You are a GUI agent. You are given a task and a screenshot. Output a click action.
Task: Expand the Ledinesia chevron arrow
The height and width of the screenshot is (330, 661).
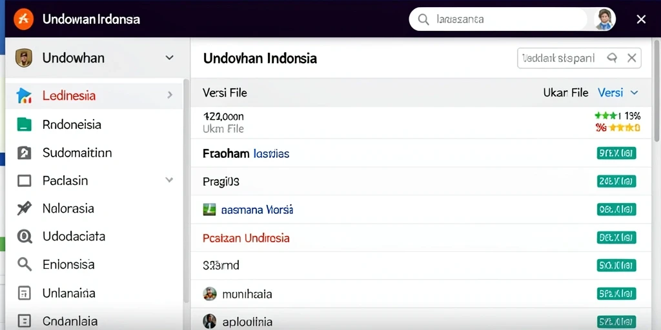pos(170,95)
